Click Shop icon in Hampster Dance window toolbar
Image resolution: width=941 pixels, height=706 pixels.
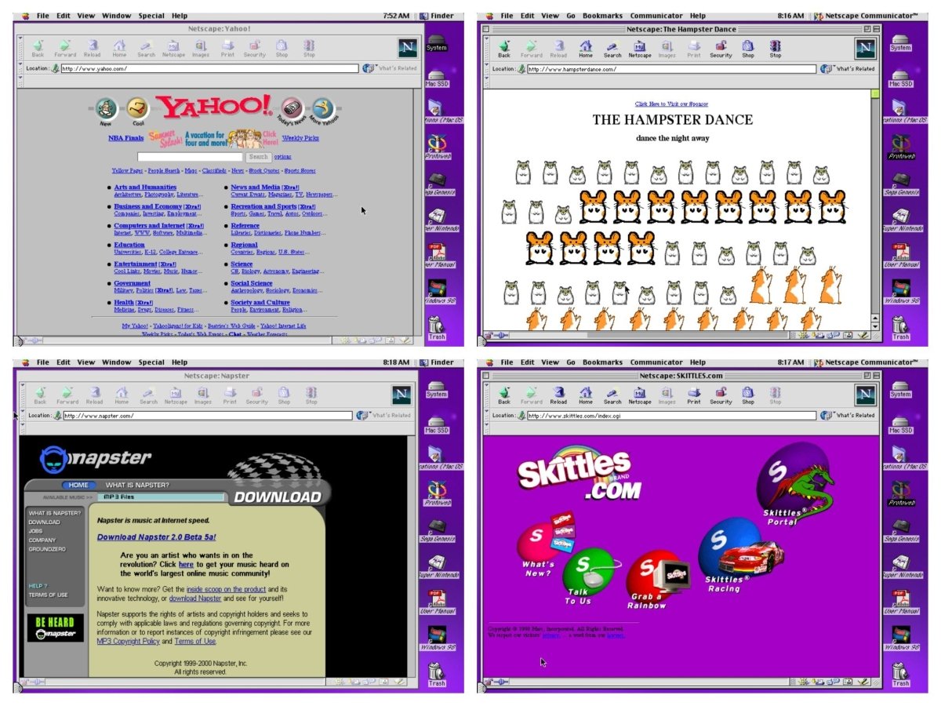pos(748,49)
